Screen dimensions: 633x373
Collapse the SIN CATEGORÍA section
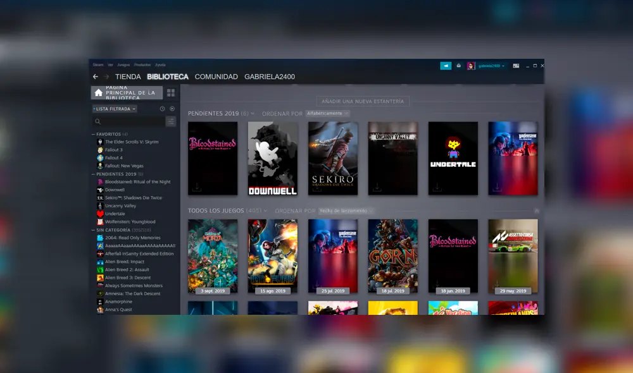pyautogui.click(x=93, y=230)
